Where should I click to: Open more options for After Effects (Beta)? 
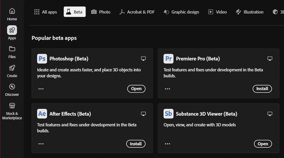click(41, 144)
